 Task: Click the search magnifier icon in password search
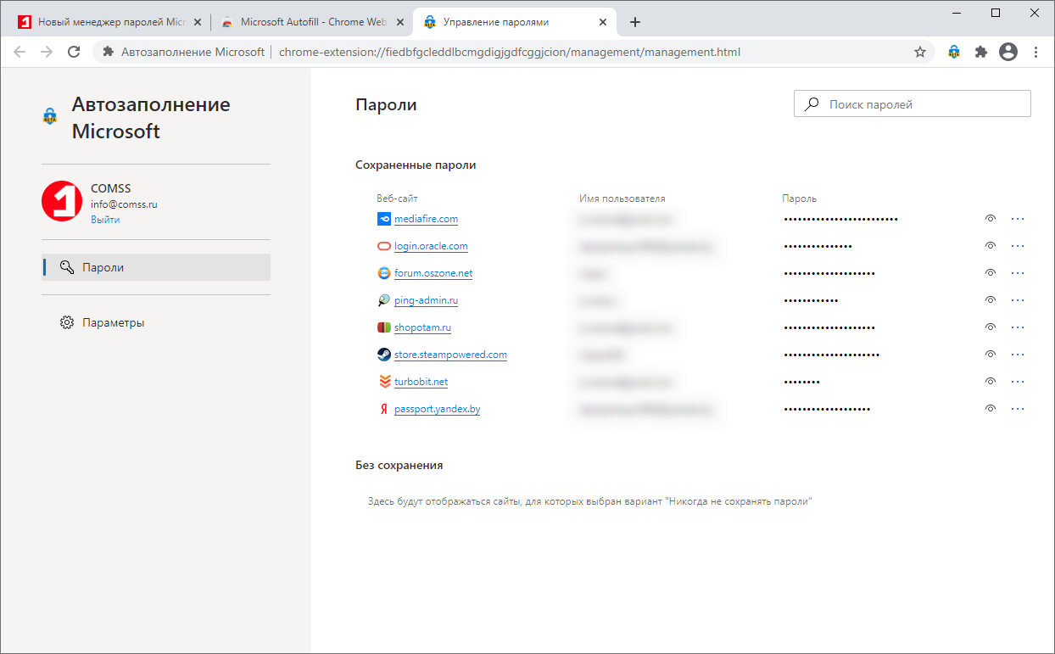tap(812, 104)
